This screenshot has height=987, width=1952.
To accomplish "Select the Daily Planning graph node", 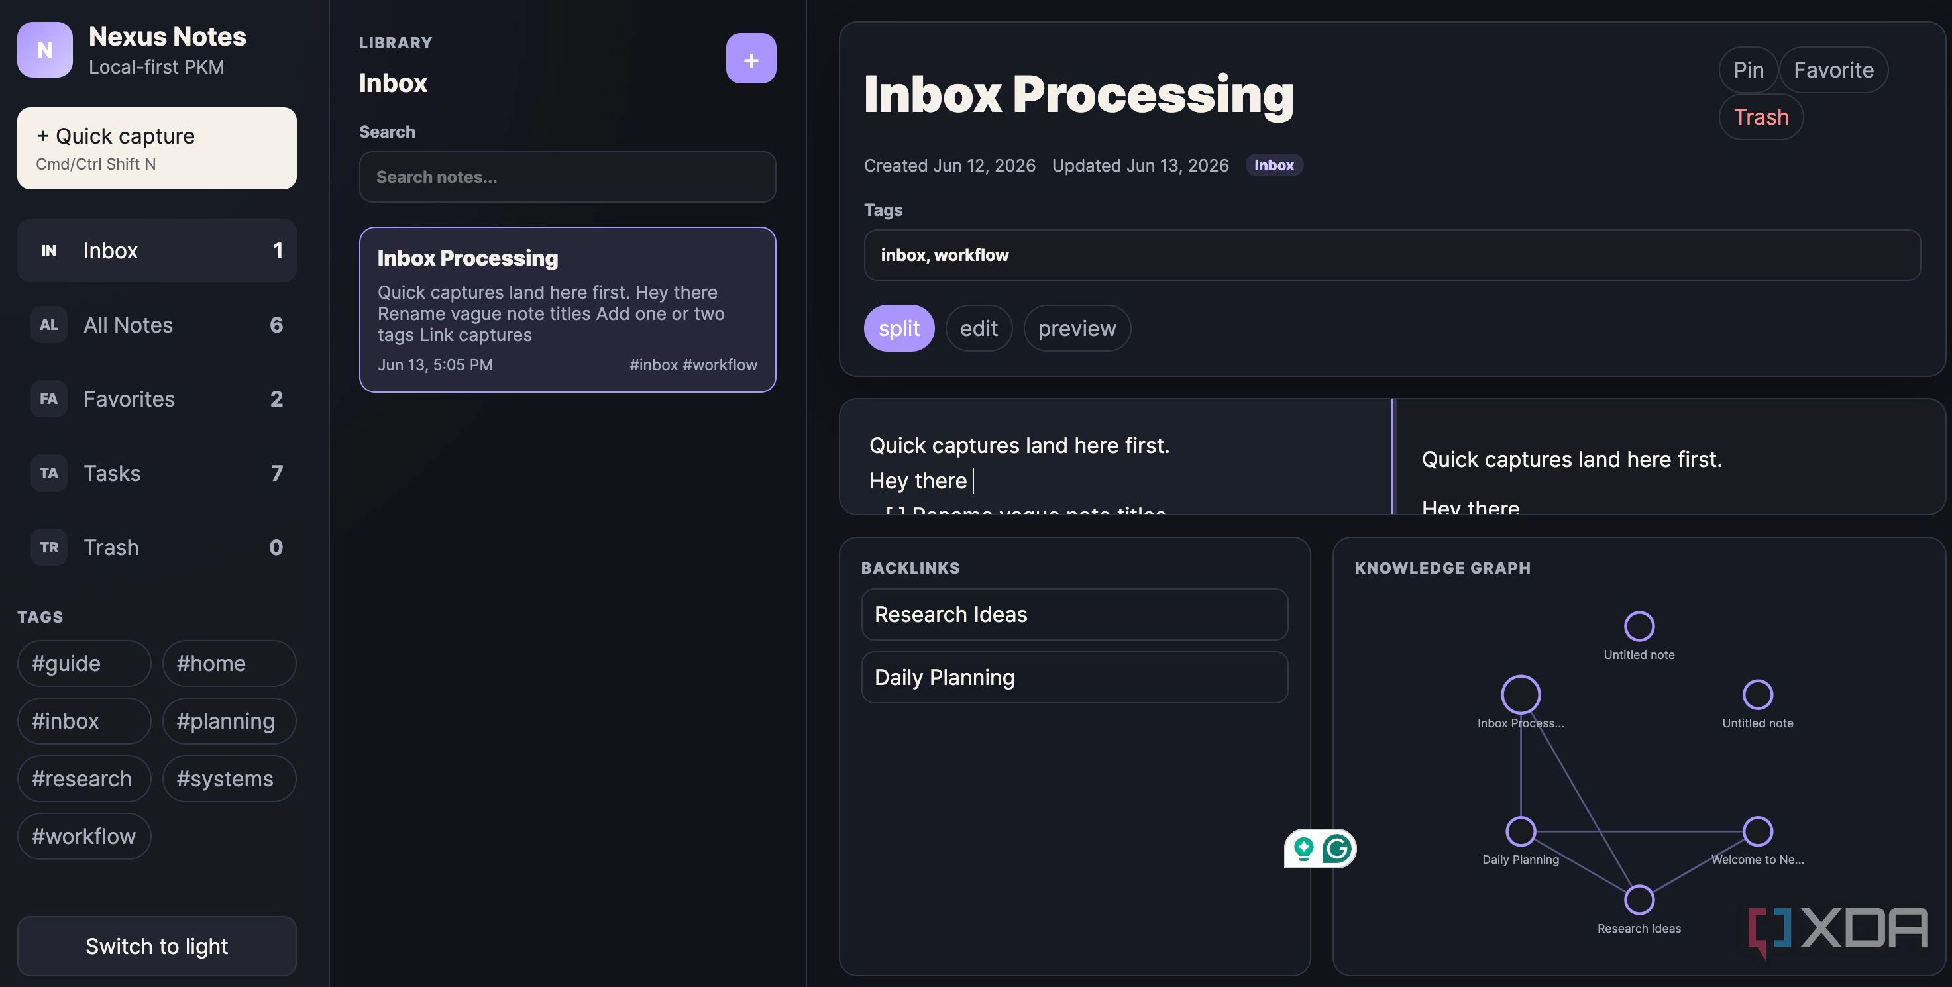I will (1520, 831).
